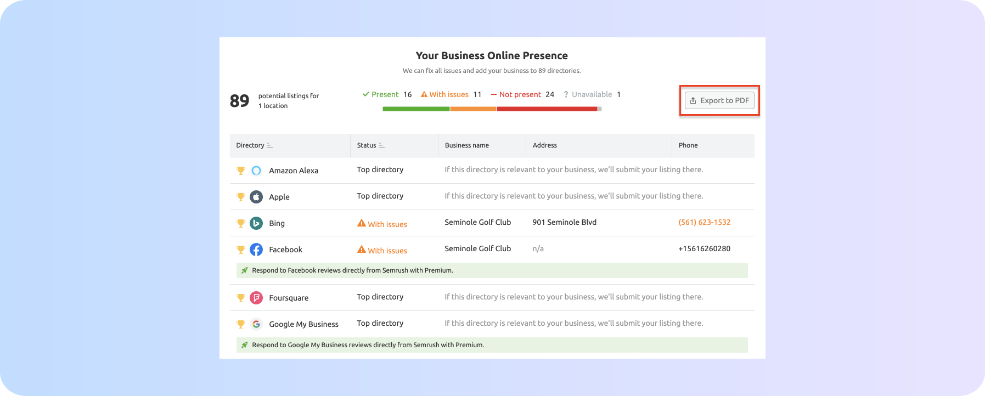This screenshot has height=396, width=985.
Task: Click the Bing directory icon
Action: (x=256, y=223)
